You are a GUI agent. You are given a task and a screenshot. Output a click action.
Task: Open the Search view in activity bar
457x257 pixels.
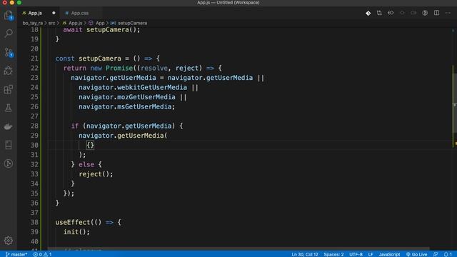pos(9,34)
